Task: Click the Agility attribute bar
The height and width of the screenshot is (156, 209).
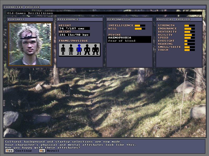Action: pos(190,35)
